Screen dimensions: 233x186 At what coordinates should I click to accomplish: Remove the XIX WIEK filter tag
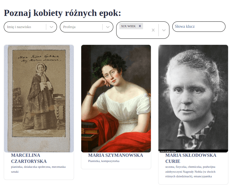click(140, 26)
